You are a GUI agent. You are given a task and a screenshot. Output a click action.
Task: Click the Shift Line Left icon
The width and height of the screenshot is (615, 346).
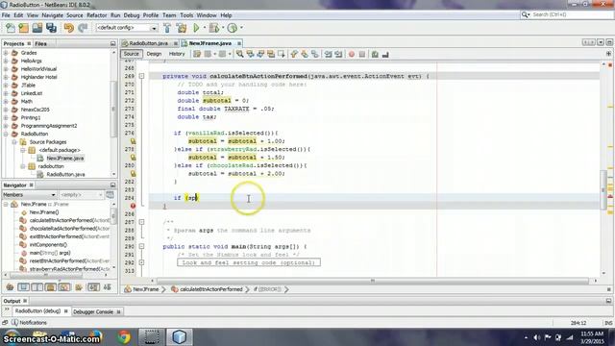click(x=329, y=55)
